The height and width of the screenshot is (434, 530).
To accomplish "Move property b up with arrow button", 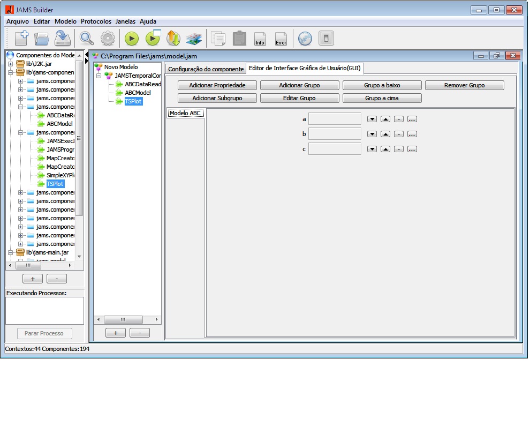I will (385, 134).
